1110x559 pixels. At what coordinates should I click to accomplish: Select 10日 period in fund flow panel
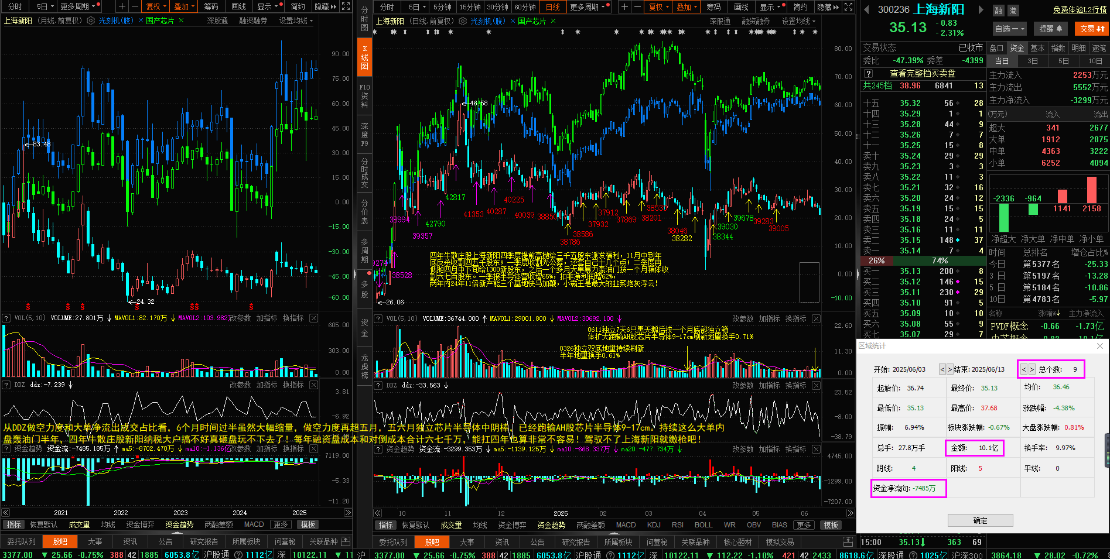pos(1095,61)
